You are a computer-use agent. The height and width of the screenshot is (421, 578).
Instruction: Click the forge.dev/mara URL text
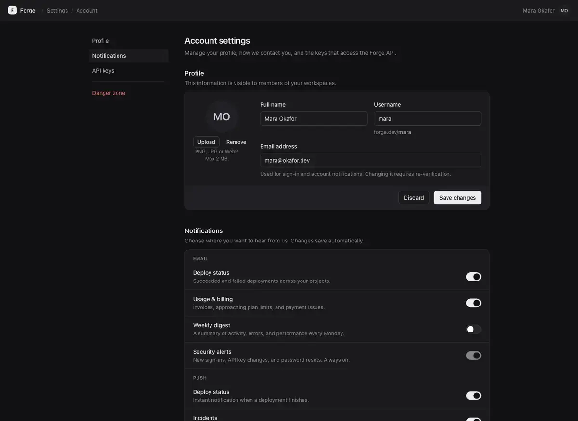393,132
